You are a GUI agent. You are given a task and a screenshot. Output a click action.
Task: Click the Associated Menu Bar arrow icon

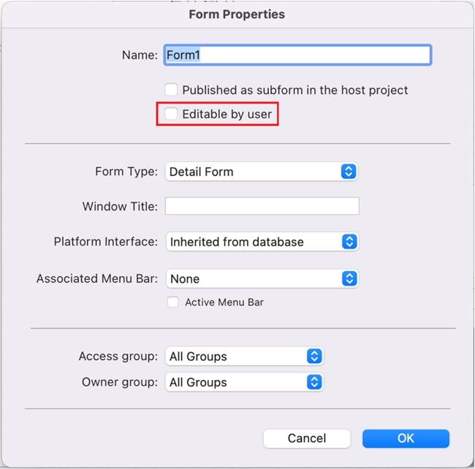click(x=349, y=278)
